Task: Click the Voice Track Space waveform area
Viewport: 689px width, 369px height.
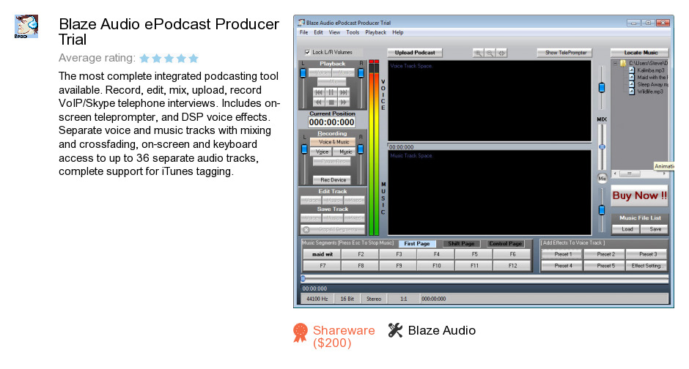Action: (490, 101)
